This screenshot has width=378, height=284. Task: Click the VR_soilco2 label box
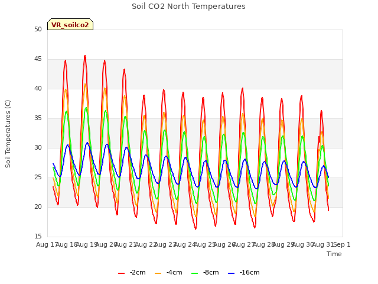[x=70, y=24]
